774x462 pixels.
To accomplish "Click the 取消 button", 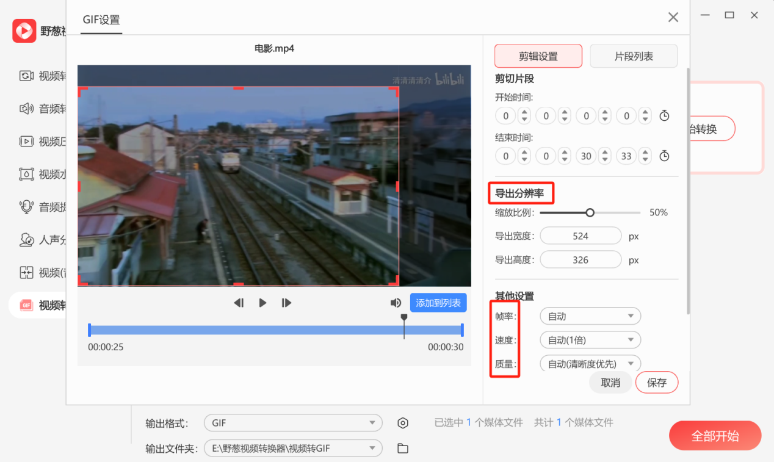I will pos(610,383).
